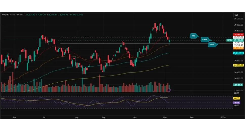Viewport: 246px width, 138px height.
Task: Click the purple 49.16 RSI value label
Action: click(237, 103)
